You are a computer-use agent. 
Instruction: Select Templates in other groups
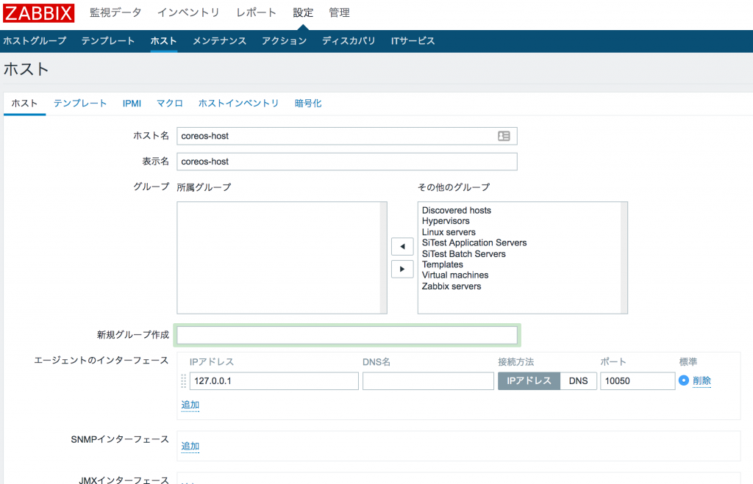442,264
